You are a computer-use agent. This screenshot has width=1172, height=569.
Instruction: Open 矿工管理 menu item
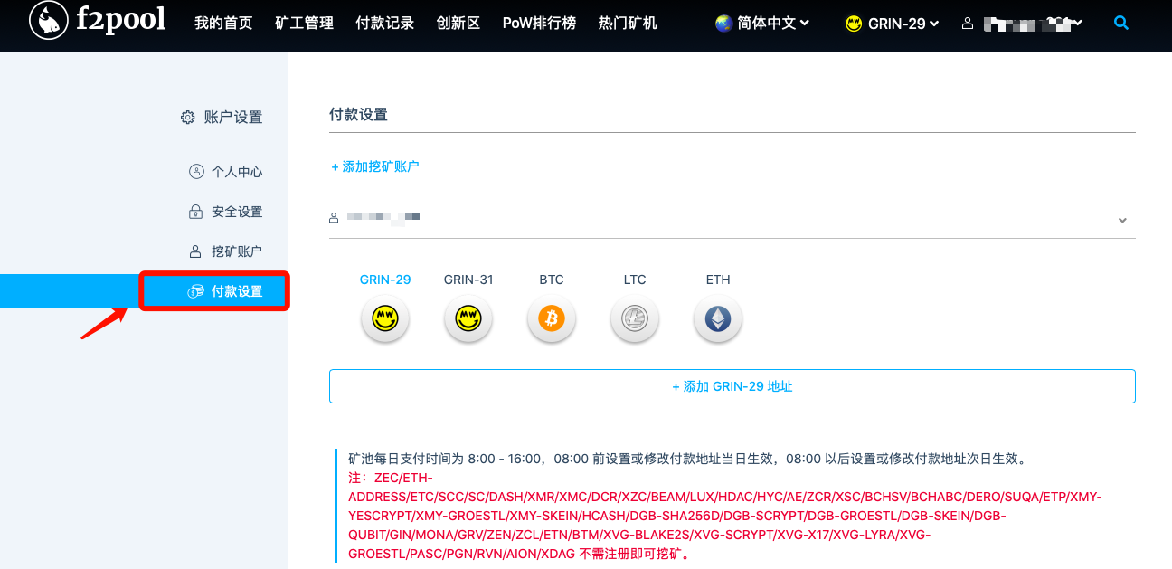(x=304, y=24)
